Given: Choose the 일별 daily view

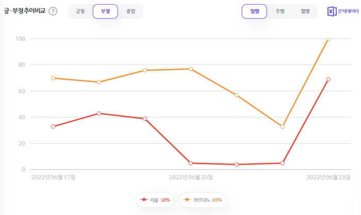Looking at the screenshot, I should point(254,11).
